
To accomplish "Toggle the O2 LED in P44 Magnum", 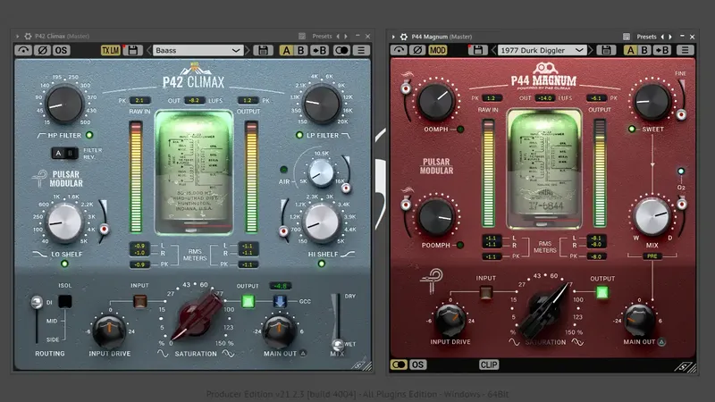I will [x=681, y=171].
